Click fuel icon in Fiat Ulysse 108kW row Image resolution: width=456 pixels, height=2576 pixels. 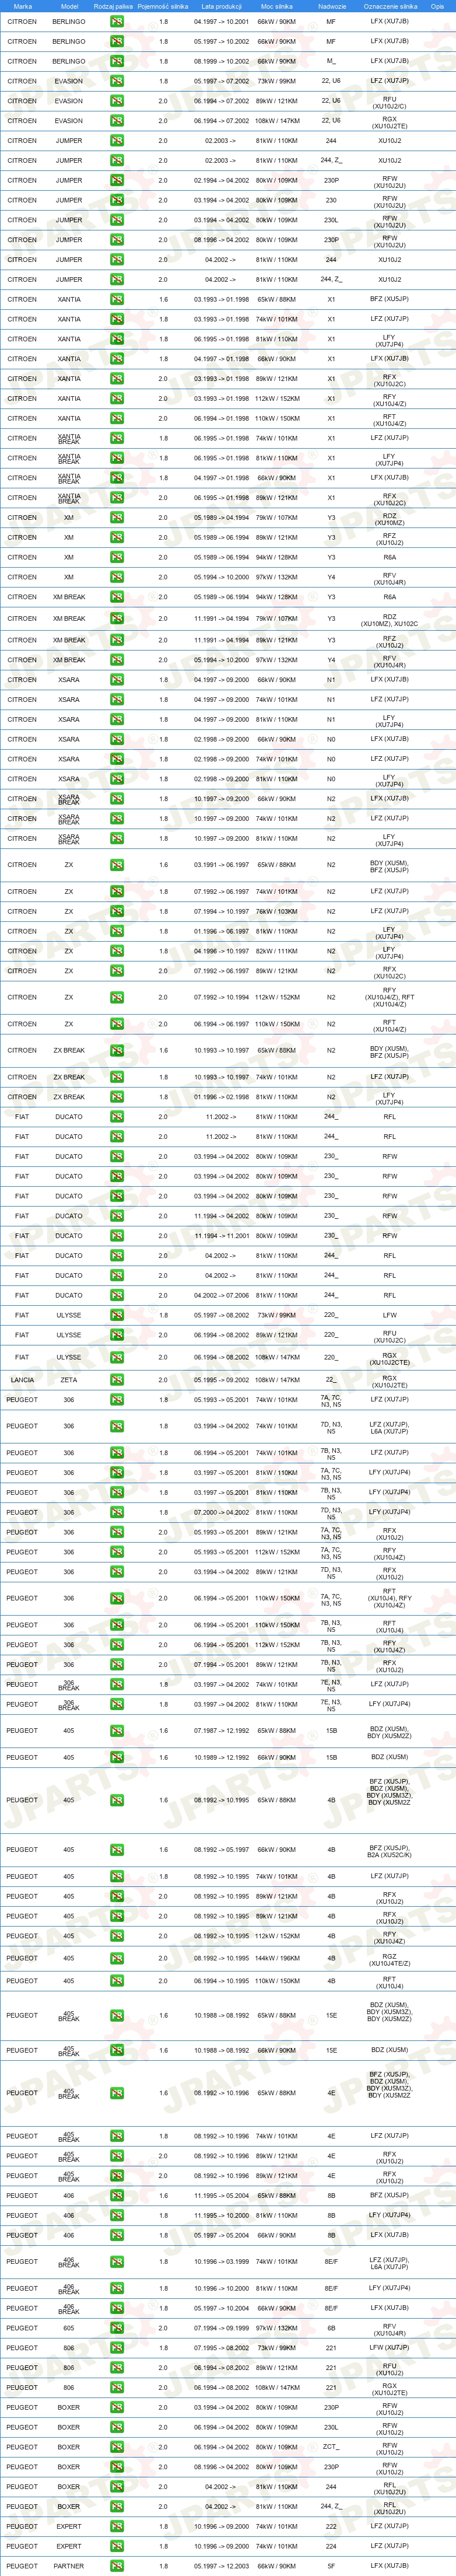point(117,1357)
